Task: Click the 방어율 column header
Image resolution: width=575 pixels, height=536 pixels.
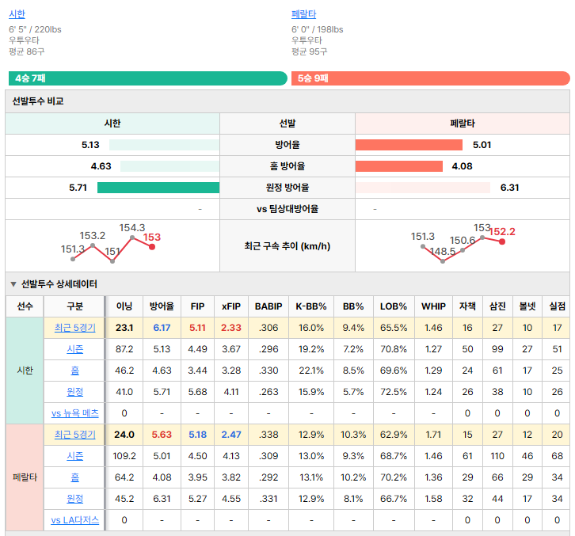Action: coord(162,306)
